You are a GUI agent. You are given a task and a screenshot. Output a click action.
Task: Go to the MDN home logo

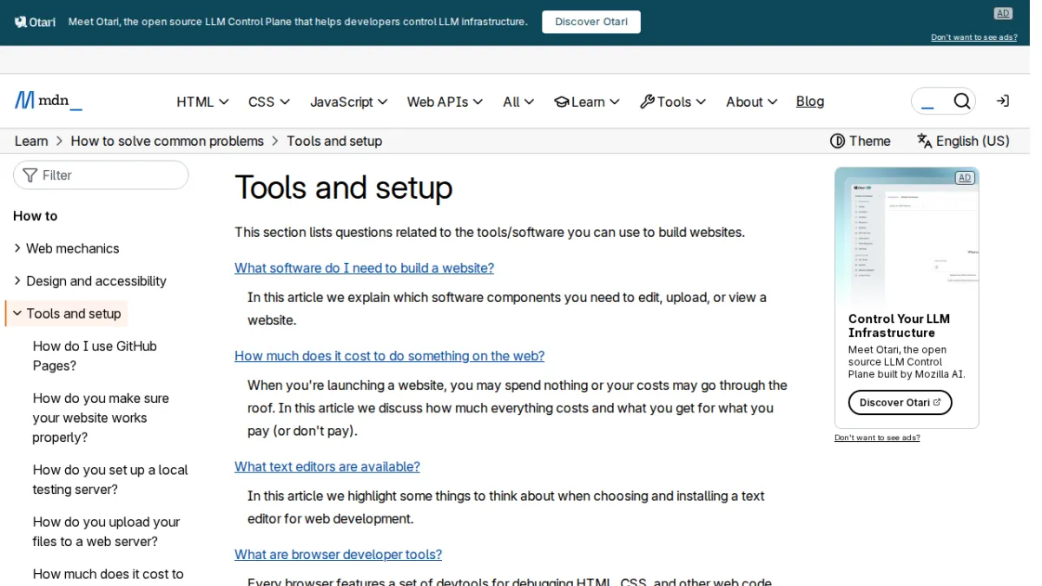49,101
